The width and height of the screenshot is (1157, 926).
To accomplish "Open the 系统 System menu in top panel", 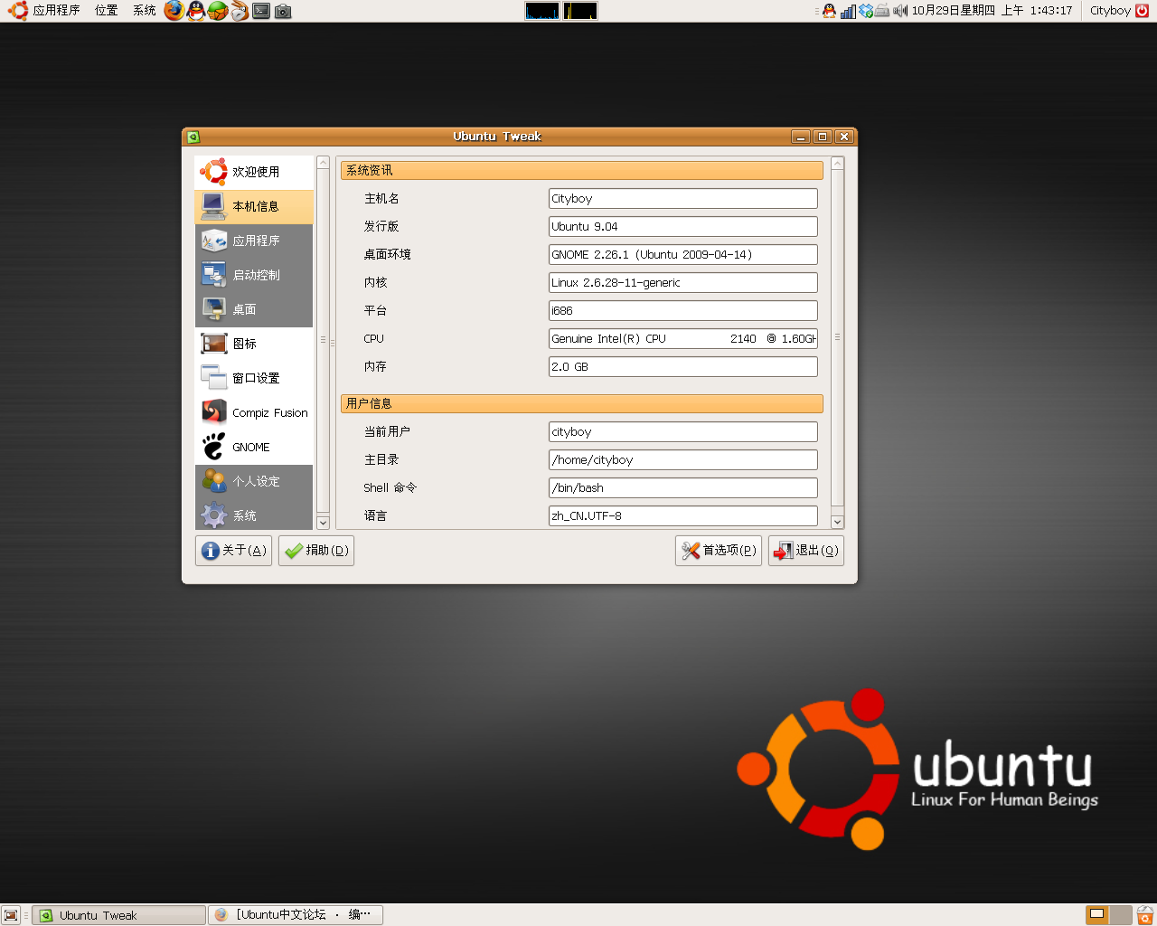I will coord(144,11).
